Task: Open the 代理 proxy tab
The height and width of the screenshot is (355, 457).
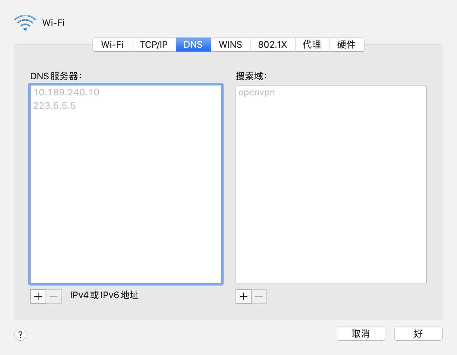Action: [x=312, y=45]
